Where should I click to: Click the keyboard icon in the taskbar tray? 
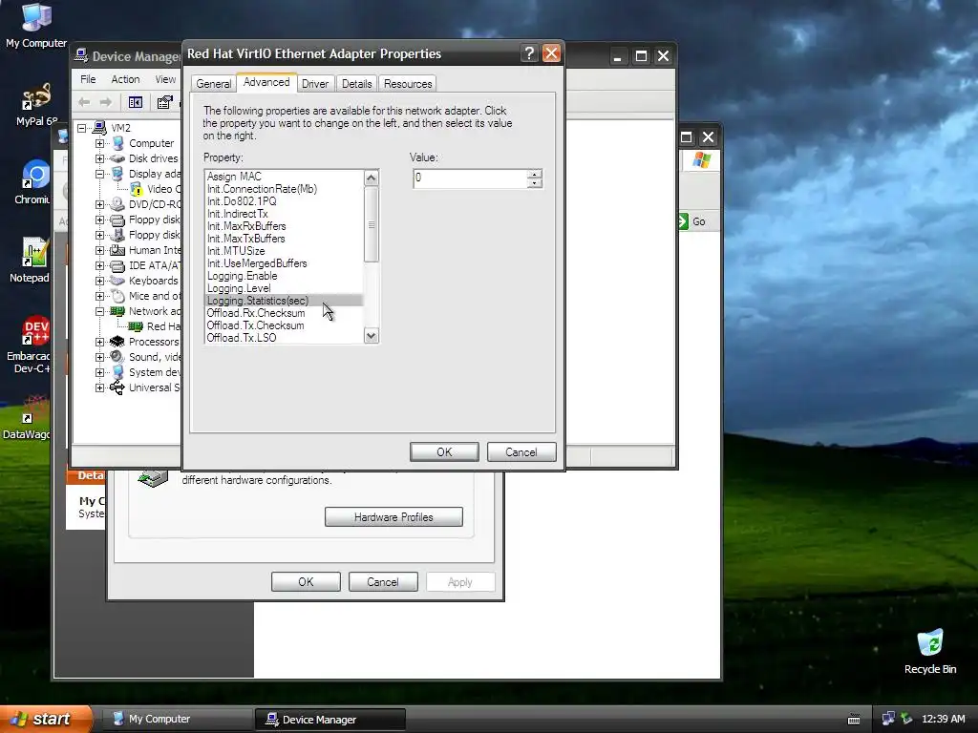(x=854, y=720)
